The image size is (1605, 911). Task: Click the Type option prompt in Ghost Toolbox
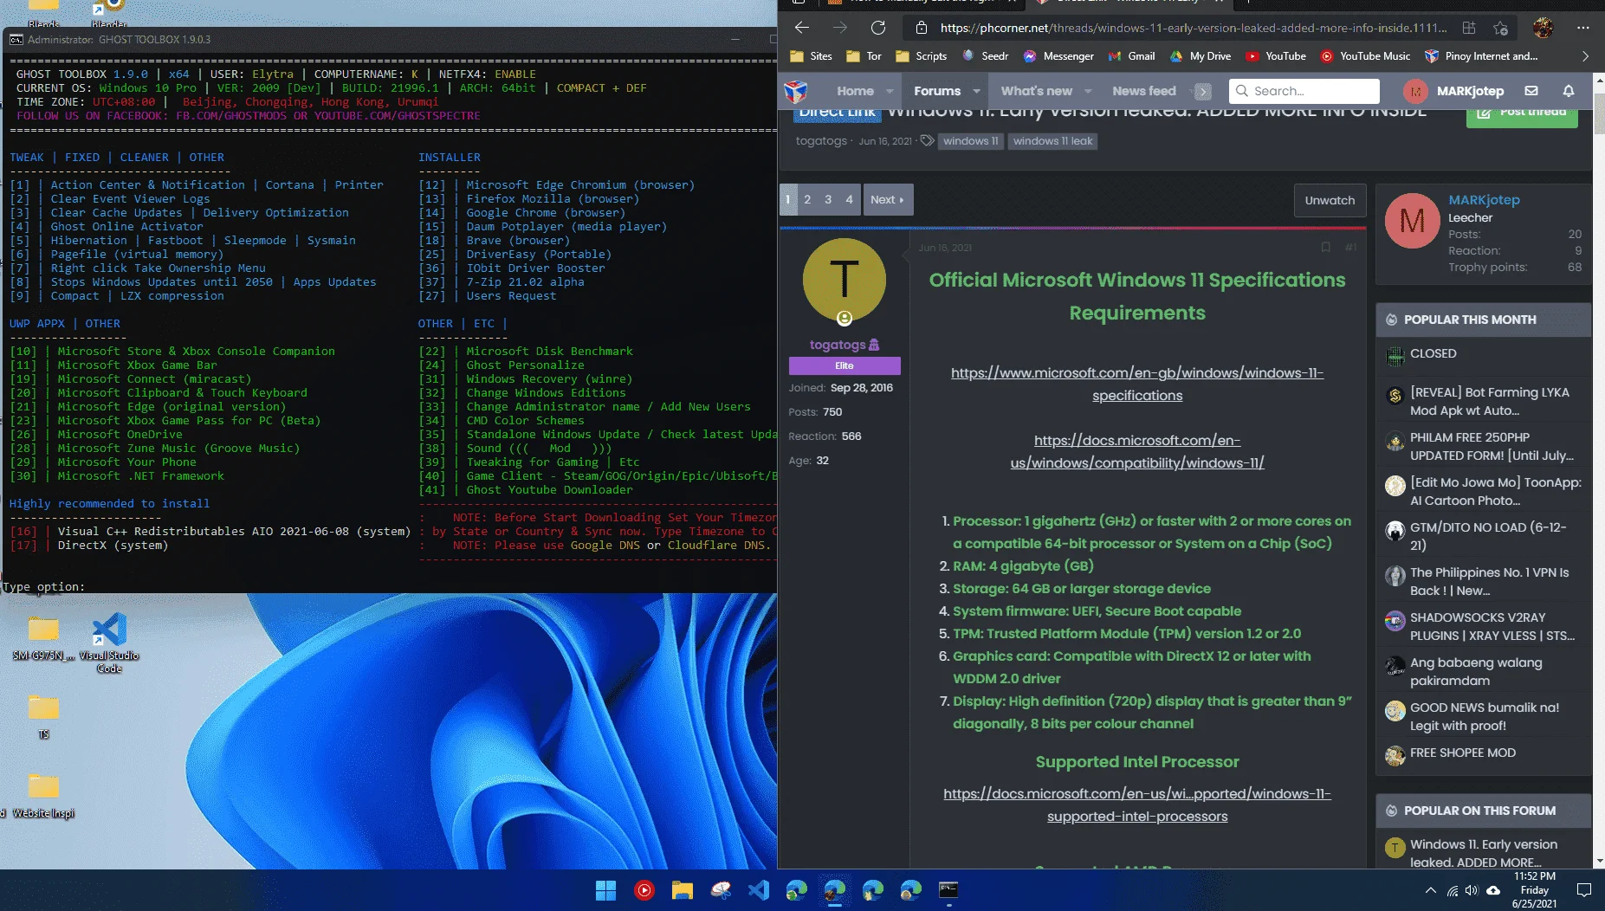click(x=43, y=586)
